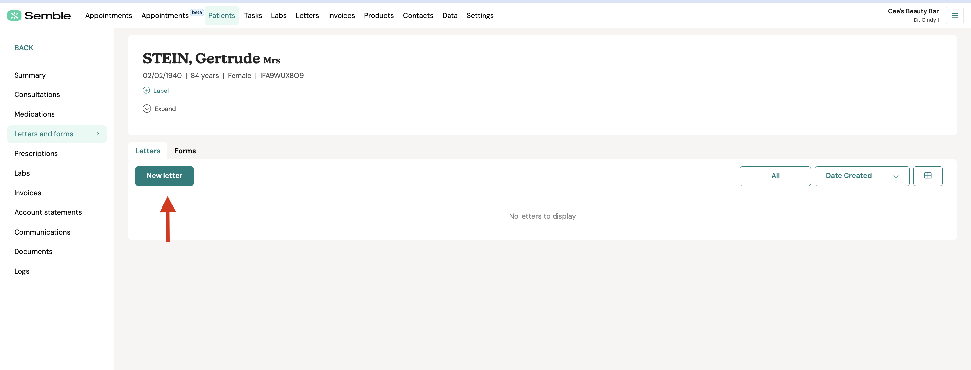Click the plus icon next to Label
The height and width of the screenshot is (370, 971).
[x=146, y=91]
